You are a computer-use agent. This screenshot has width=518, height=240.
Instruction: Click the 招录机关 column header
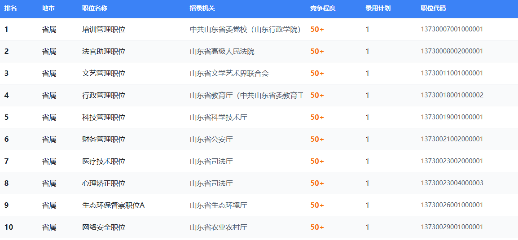click(202, 9)
